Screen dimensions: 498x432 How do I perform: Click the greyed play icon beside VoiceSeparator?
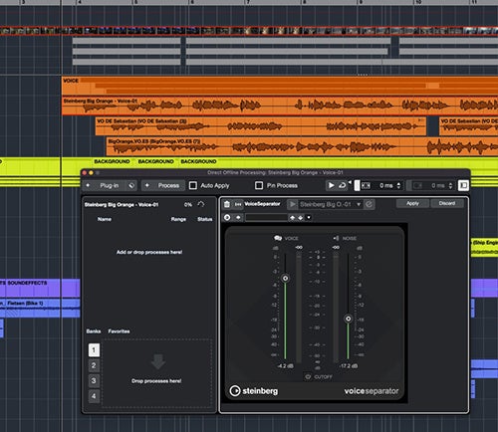292,204
